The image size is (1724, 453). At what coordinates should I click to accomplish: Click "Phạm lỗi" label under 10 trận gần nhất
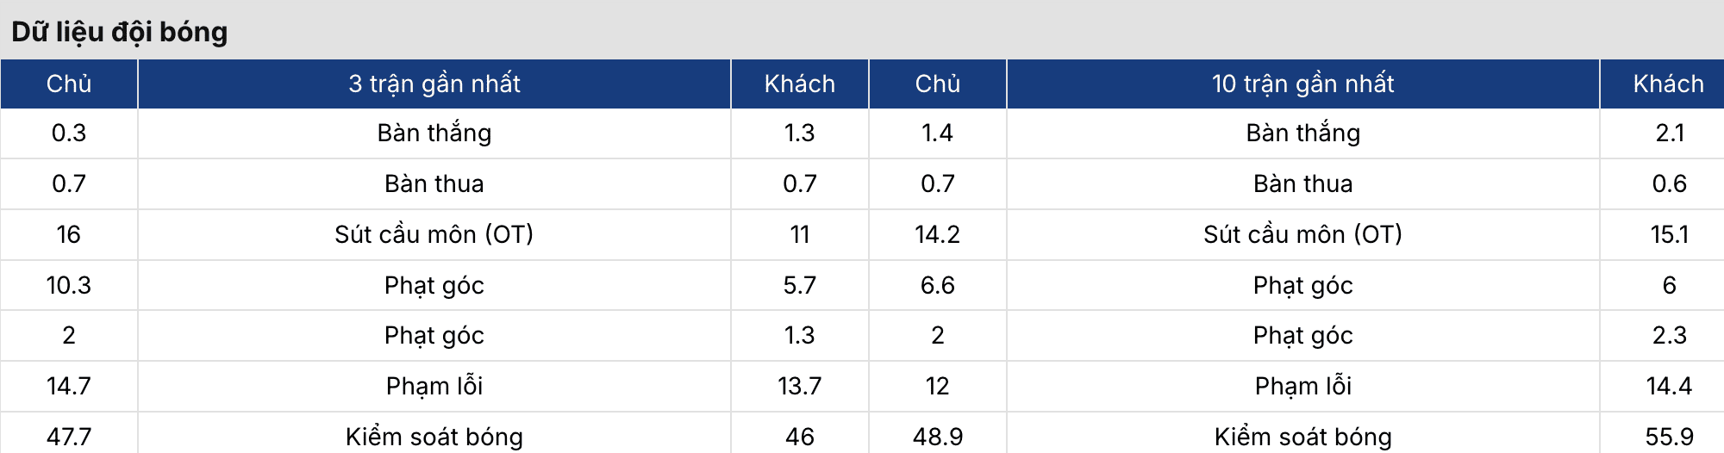(1302, 386)
